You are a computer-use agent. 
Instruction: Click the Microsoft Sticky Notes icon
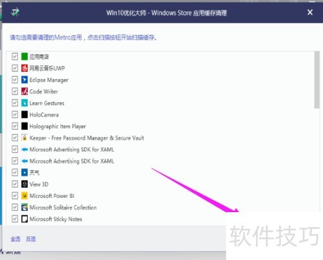tap(25, 219)
